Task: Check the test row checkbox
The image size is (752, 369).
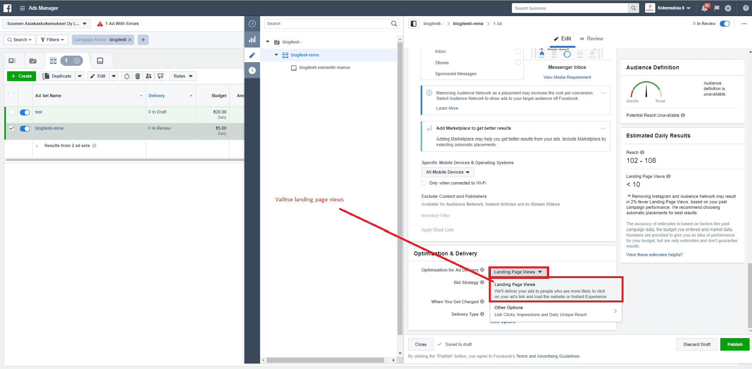Action: 11,112
